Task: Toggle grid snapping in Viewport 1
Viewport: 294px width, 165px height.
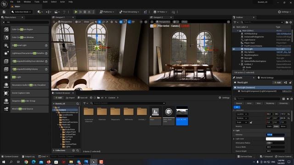Action: 121,22
